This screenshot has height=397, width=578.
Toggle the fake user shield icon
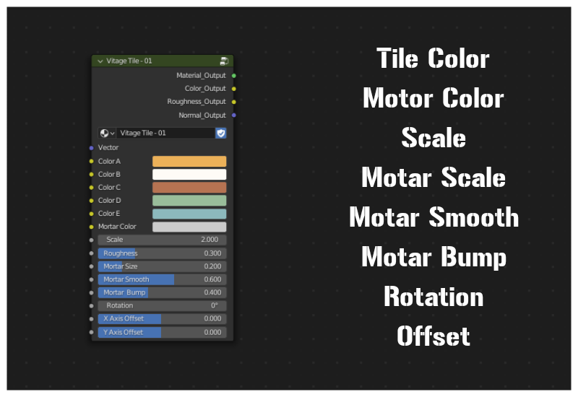[x=221, y=133]
